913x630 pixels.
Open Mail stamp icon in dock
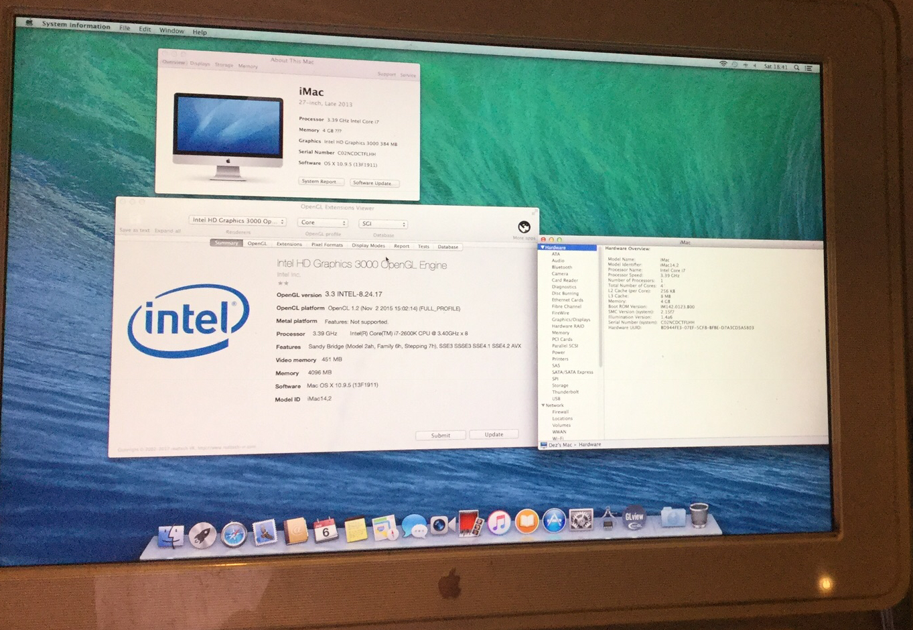tap(265, 532)
